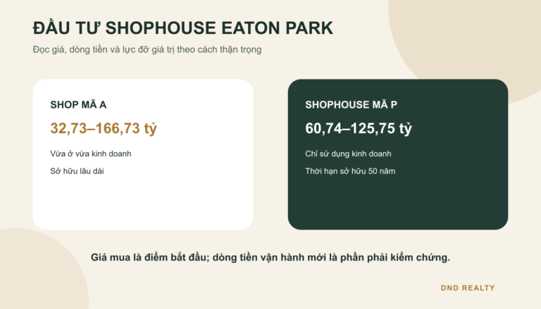541x309 pixels.
Task: Select the white price 60,74–125,75 tỷ
Action: click(x=359, y=128)
